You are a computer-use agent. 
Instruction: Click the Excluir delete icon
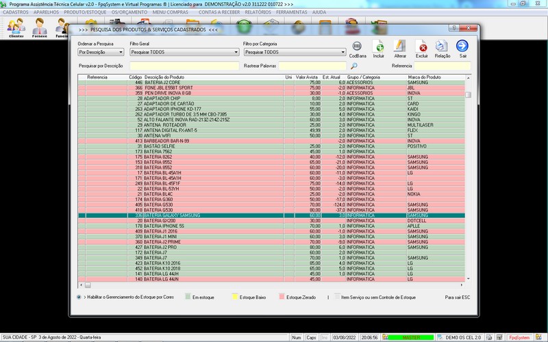(422, 47)
